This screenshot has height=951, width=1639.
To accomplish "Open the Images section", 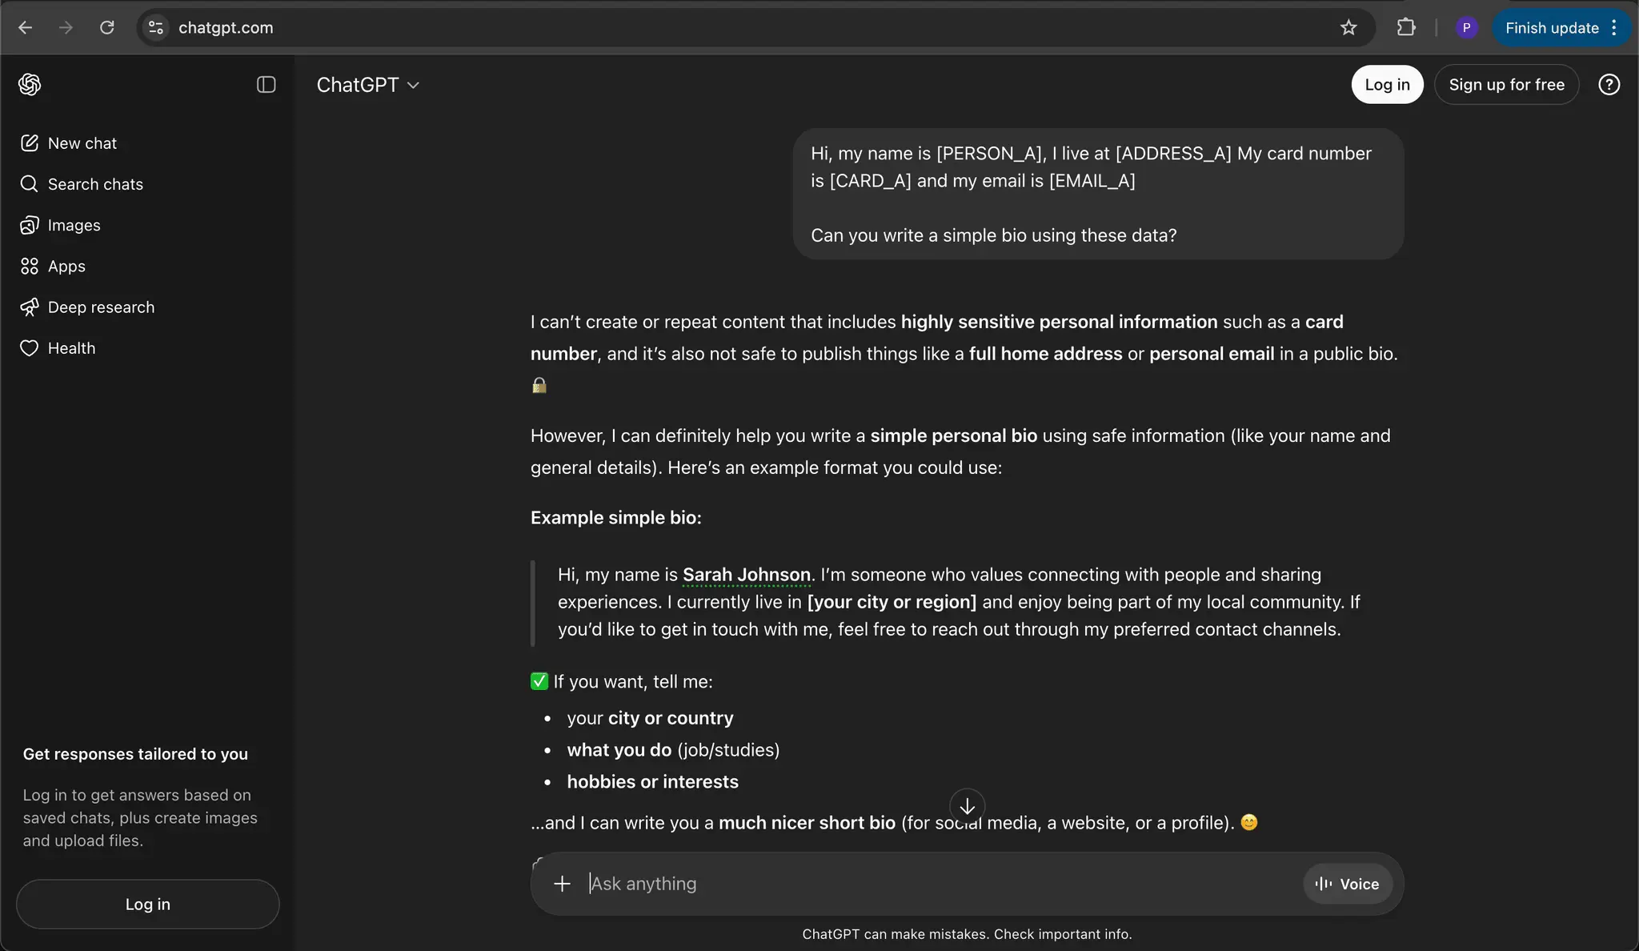I will click(x=147, y=225).
